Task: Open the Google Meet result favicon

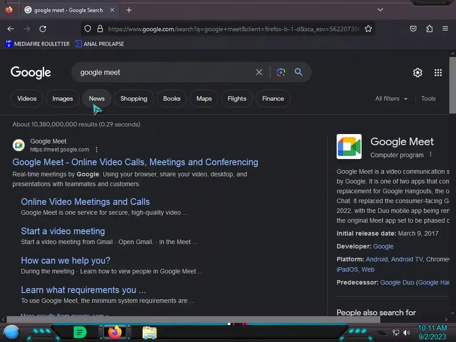Action: [x=19, y=145]
